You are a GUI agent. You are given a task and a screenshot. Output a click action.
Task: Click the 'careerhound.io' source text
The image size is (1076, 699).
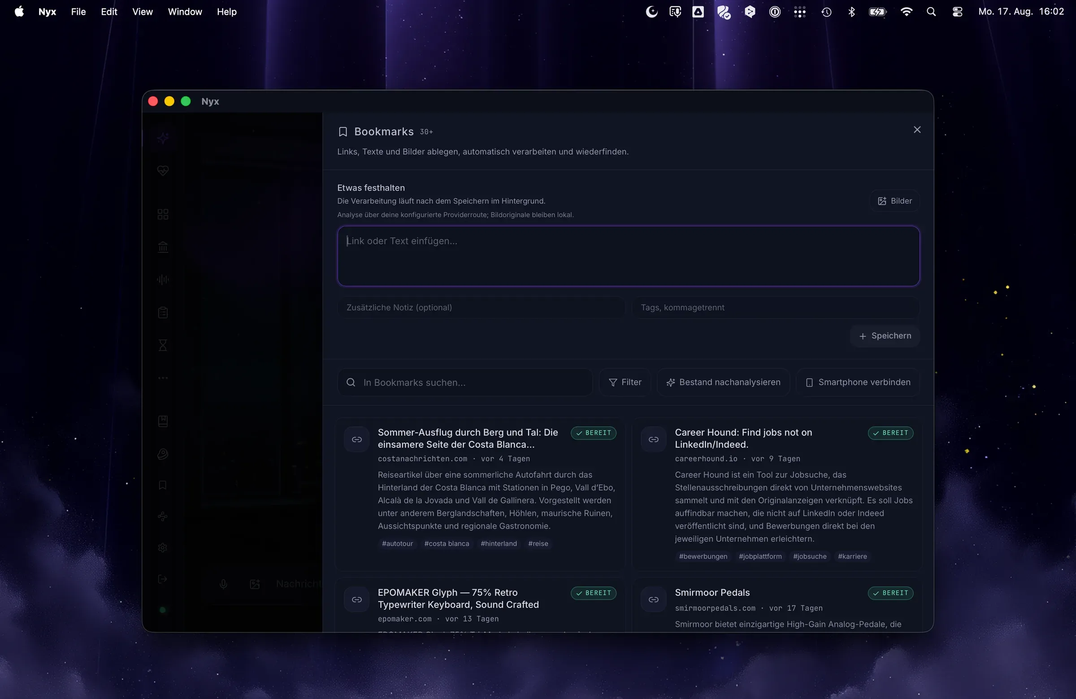coord(706,459)
